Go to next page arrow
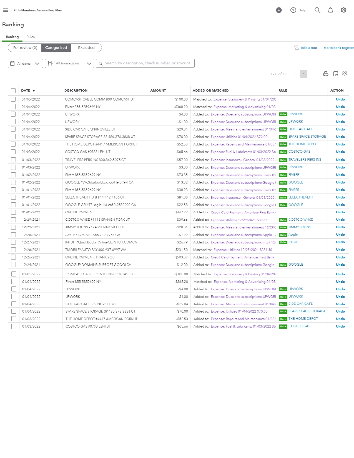Viewport: 354px width, 458px height. [313, 74]
